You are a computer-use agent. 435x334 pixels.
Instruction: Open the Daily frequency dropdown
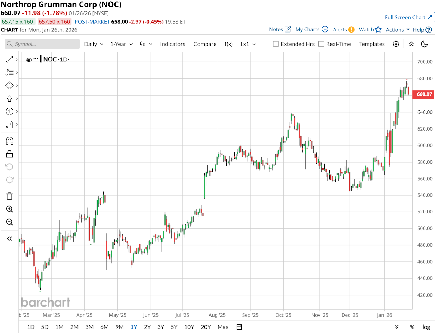coord(93,44)
